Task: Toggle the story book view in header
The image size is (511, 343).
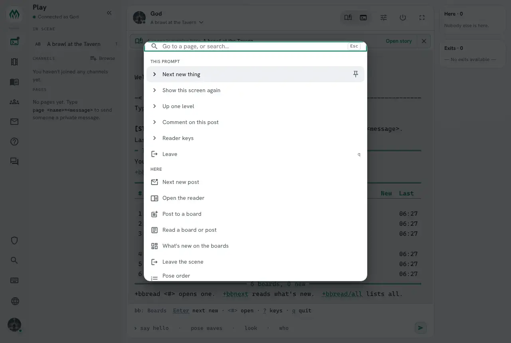Action: coord(348,18)
